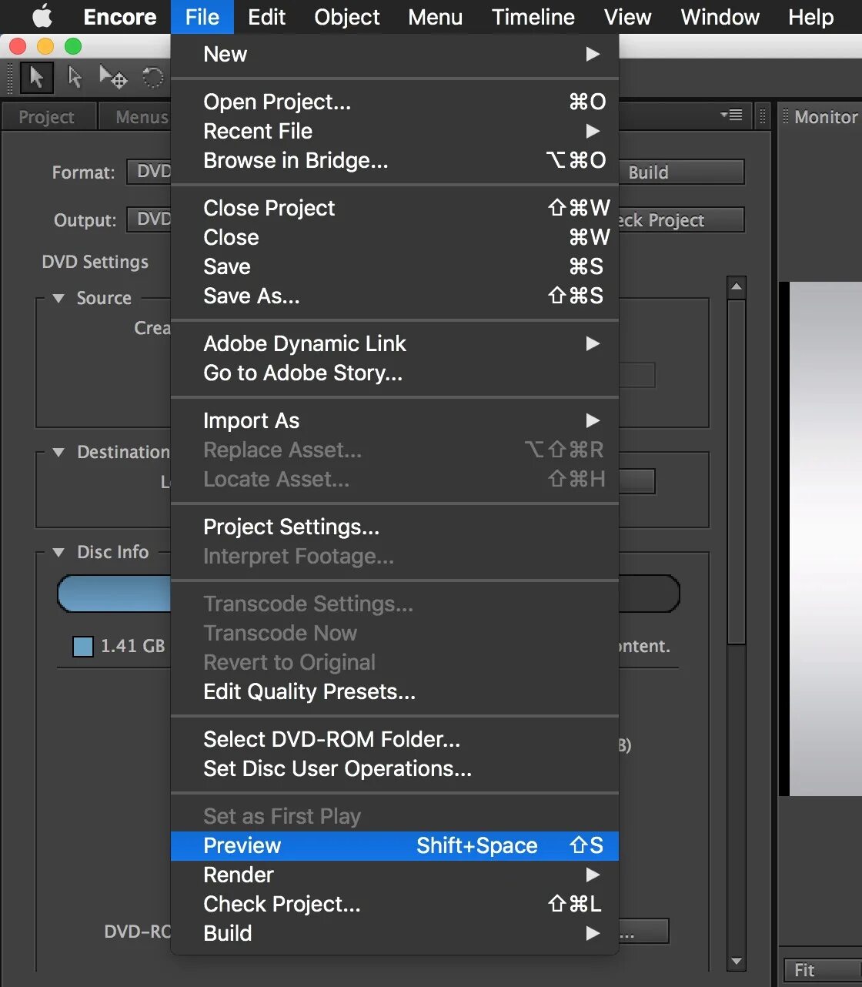Click the scrollbar up arrow
This screenshot has height=987, width=862.
pyautogui.click(x=737, y=286)
